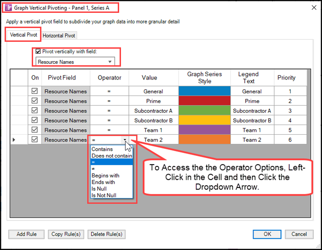Click the app icon in the title bar
The height and width of the screenshot is (250, 322).
coord(8,8)
